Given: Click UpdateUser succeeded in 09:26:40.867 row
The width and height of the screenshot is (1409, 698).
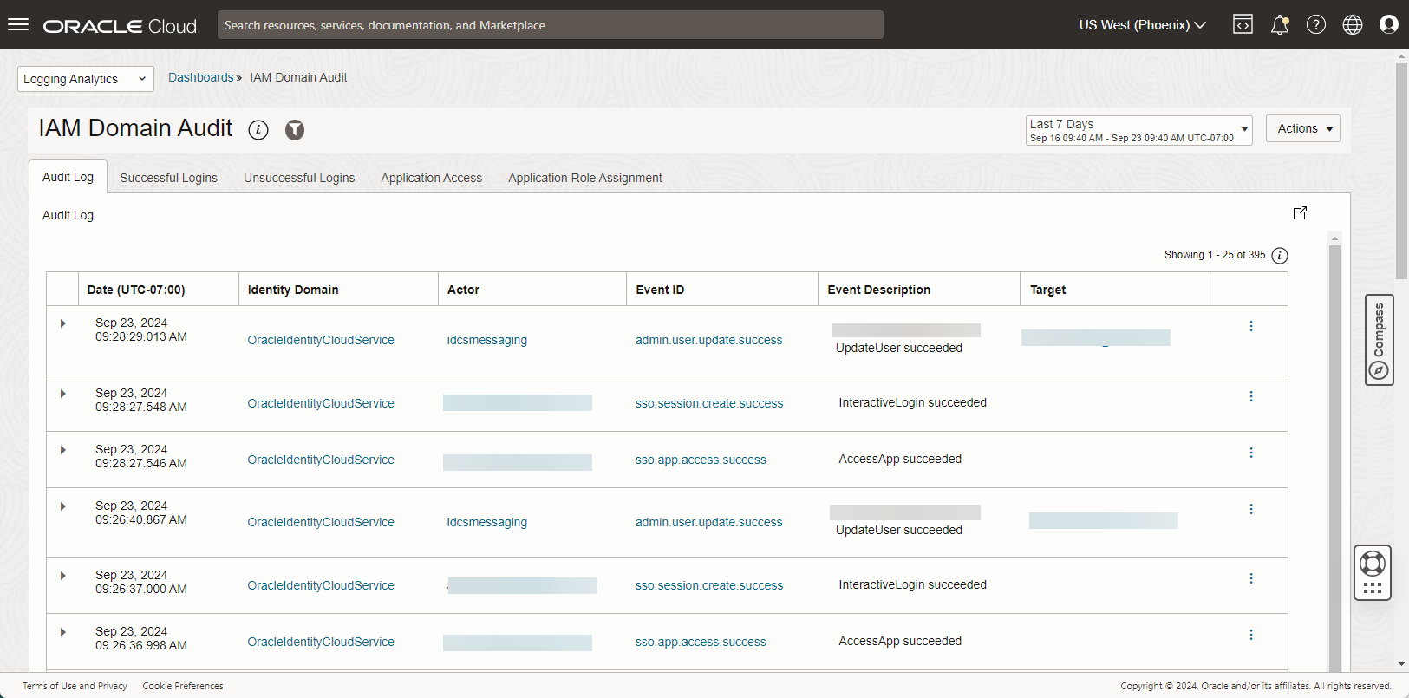Looking at the screenshot, I should click(x=899, y=530).
